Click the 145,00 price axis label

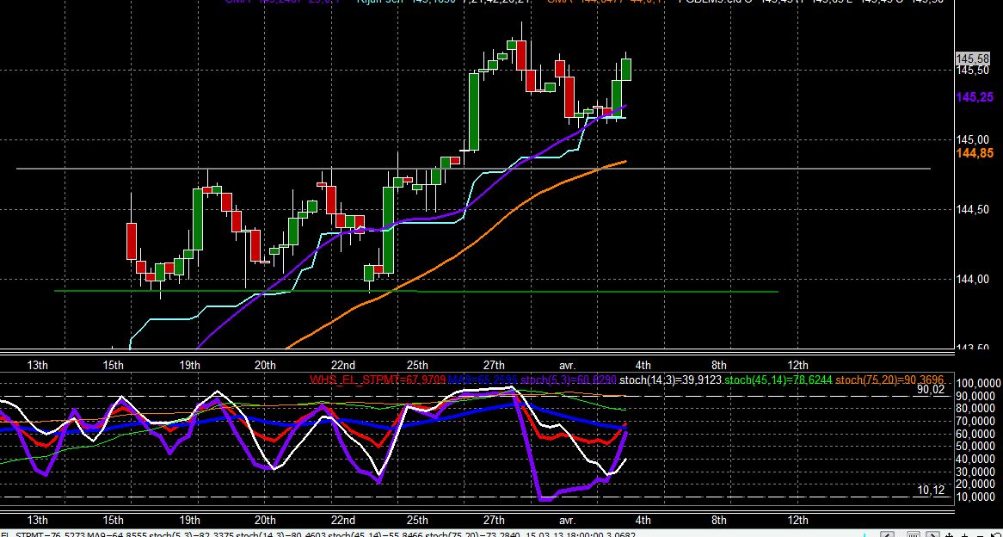click(x=973, y=140)
